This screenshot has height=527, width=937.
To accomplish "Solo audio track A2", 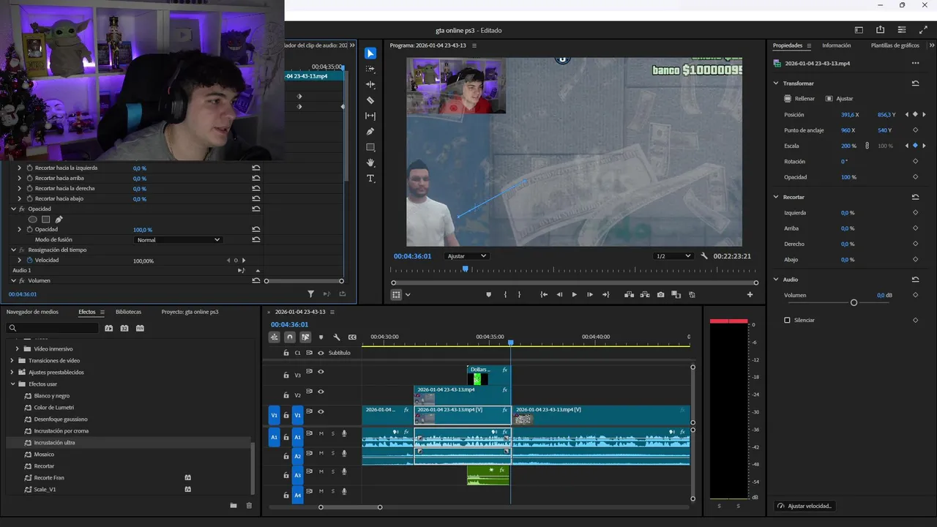I will (333, 453).
